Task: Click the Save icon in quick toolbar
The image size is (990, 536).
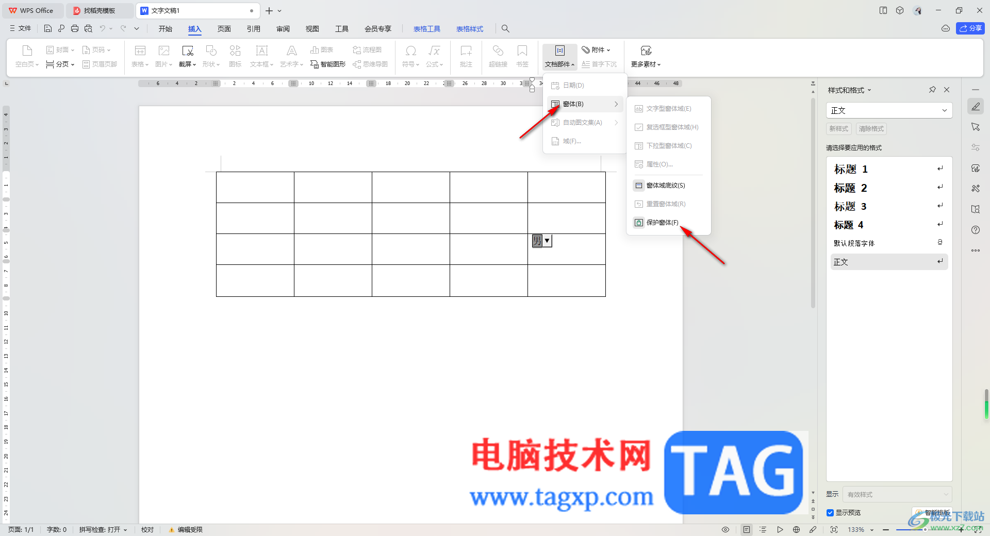Action: coord(48,29)
